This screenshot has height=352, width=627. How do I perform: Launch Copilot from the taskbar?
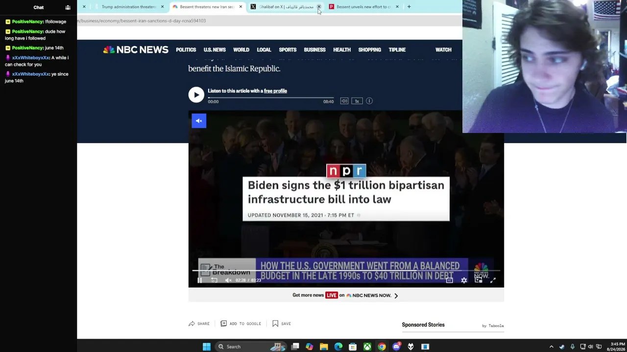pos(310,347)
